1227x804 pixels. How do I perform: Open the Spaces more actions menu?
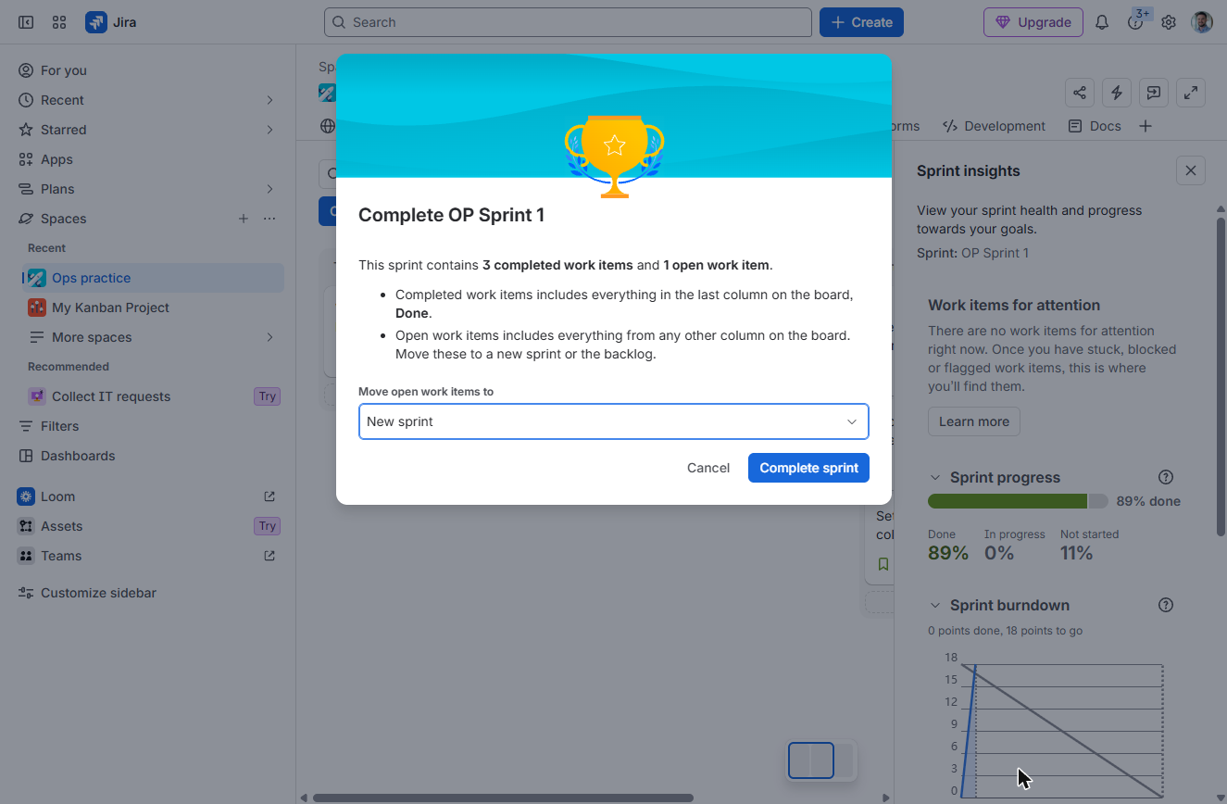[269, 219]
